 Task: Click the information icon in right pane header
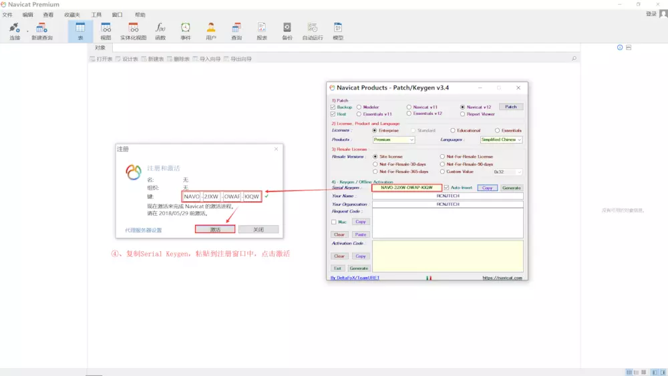point(620,47)
